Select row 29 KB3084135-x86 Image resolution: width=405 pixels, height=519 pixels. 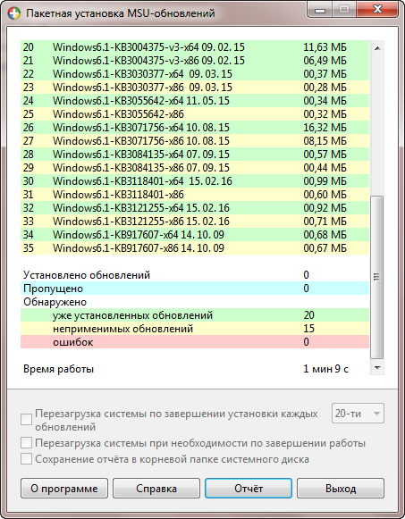coord(195,167)
